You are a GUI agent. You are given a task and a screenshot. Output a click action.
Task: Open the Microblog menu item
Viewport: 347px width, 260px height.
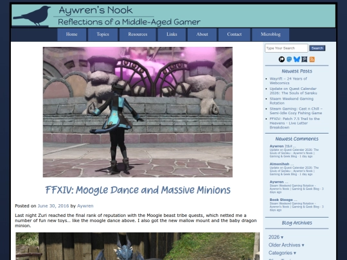[271, 35]
